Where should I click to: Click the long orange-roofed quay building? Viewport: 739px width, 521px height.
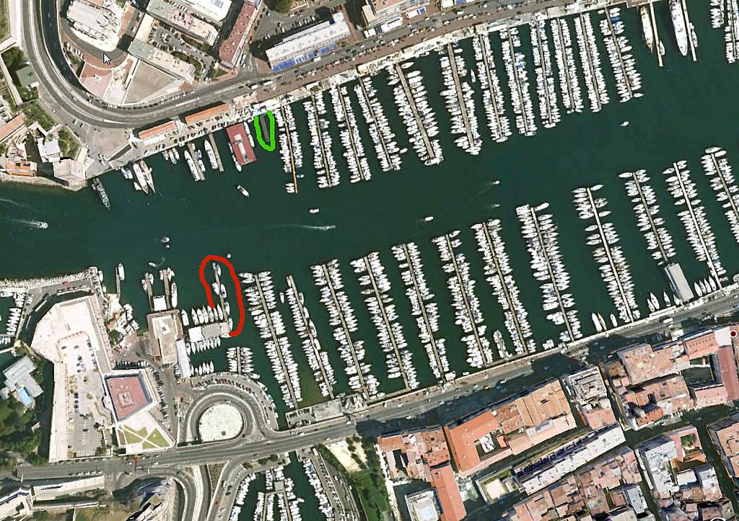click(207, 114)
